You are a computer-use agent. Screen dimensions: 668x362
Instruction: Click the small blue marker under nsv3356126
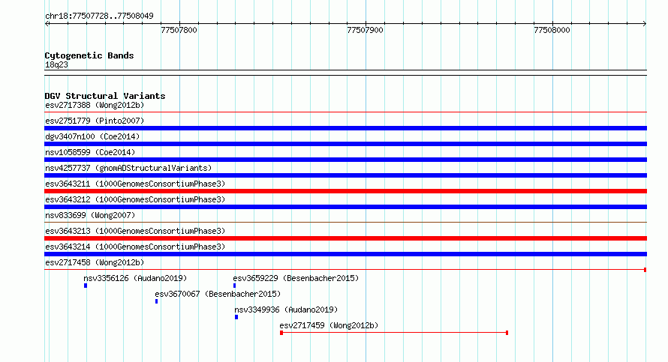coord(86,286)
